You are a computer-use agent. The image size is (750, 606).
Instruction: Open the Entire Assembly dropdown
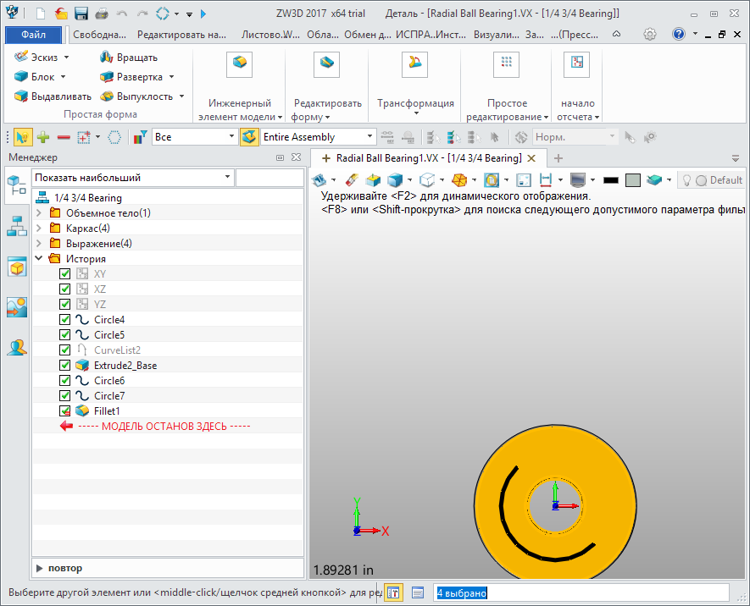(370, 136)
